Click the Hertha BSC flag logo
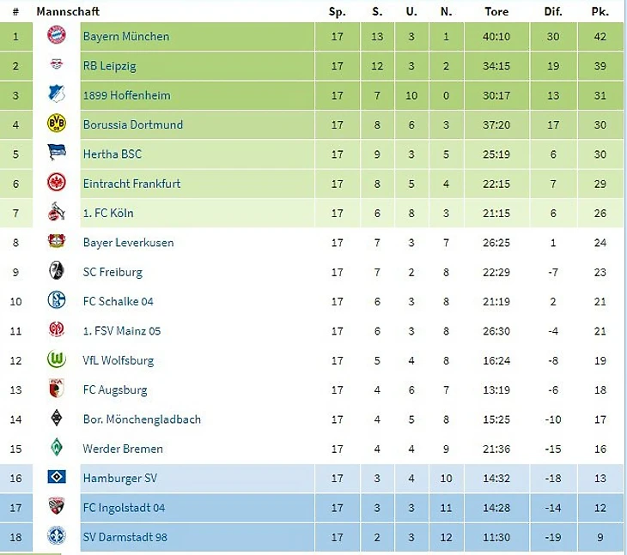The image size is (627, 555). point(57,154)
